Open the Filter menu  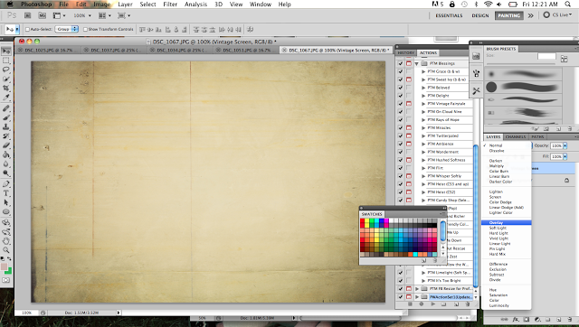point(170,4)
